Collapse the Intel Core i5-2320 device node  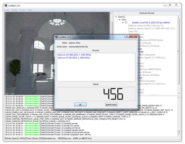(123, 22)
